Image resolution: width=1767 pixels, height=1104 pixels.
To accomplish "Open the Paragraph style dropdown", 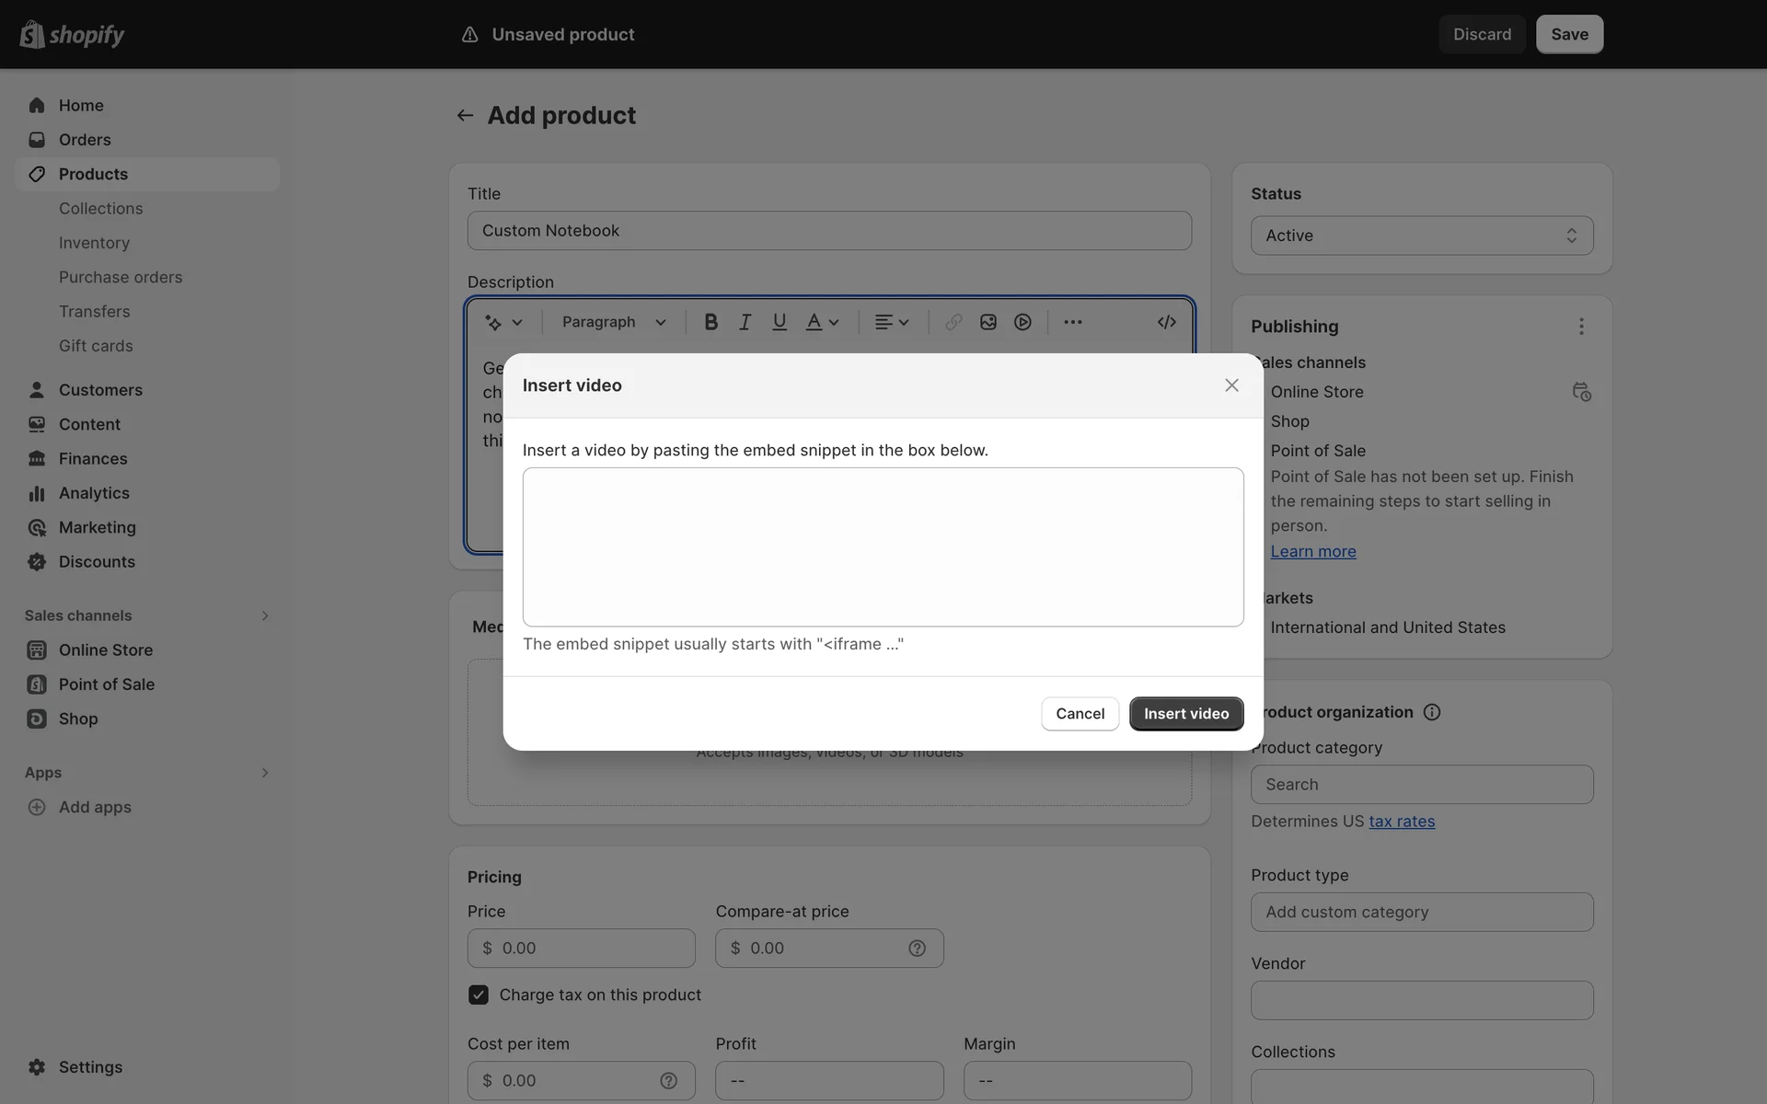I will pyautogui.click(x=614, y=322).
